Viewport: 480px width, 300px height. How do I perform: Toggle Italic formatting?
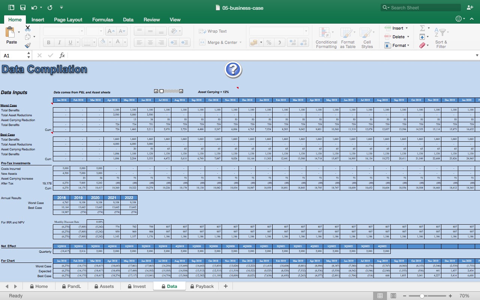59,42
